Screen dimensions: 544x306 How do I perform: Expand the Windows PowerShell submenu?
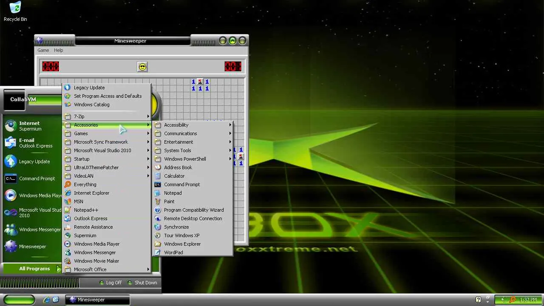tap(193, 159)
